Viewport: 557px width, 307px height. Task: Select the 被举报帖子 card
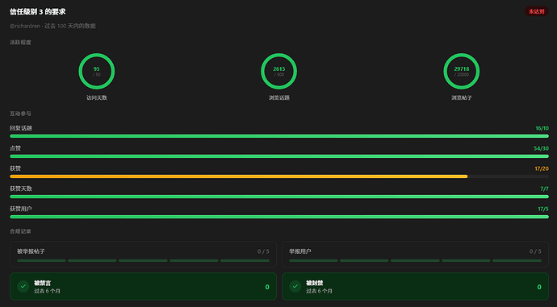(x=143, y=254)
